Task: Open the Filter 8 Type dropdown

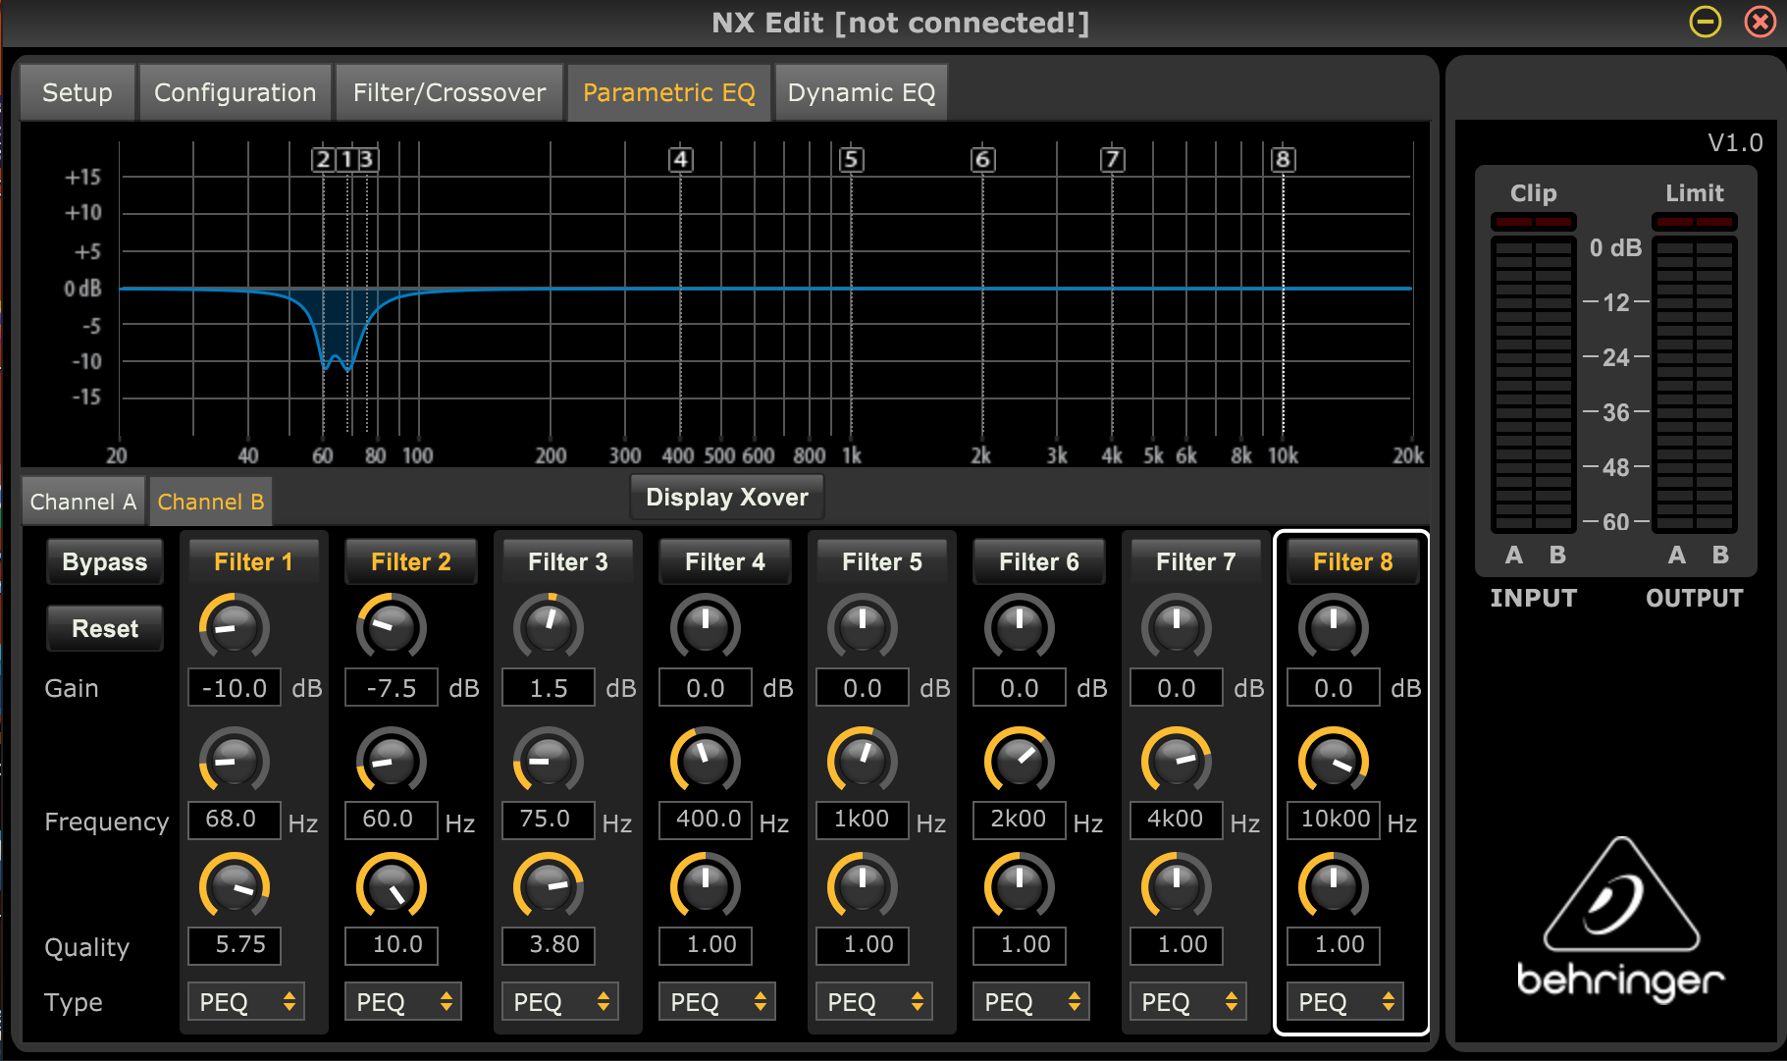Action: click(x=1345, y=1002)
